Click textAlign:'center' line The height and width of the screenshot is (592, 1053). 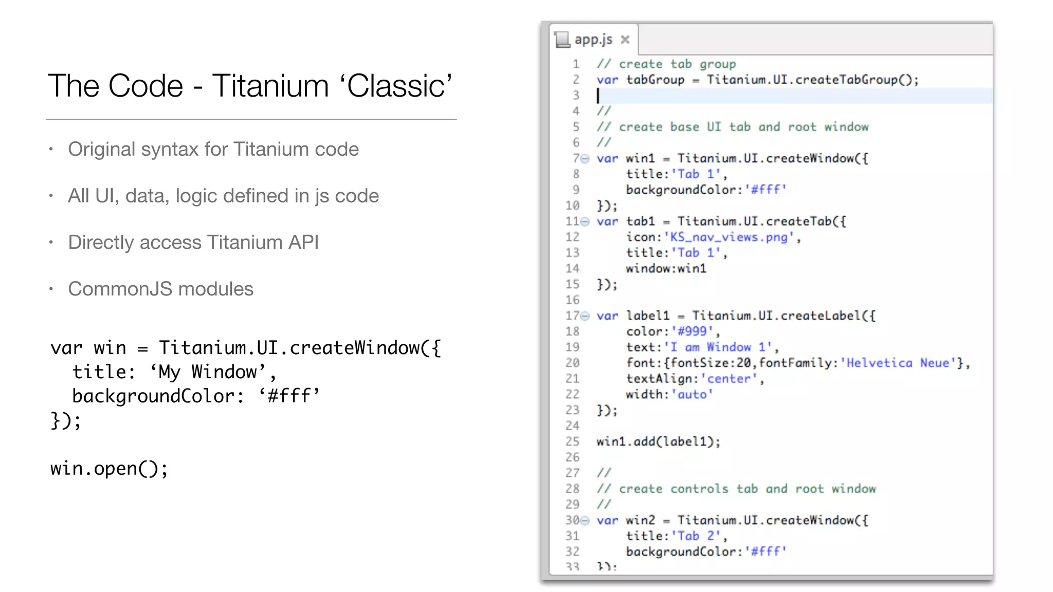pyautogui.click(x=695, y=379)
